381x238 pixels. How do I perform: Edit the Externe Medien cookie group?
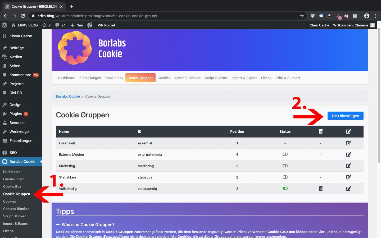pos(348,154)
